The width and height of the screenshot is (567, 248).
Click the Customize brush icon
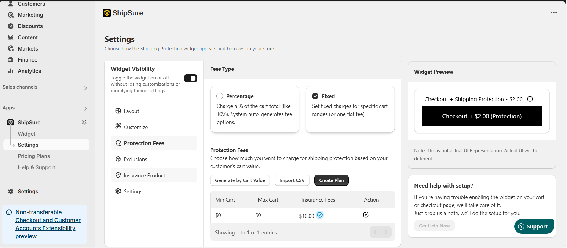pos(118,126)
